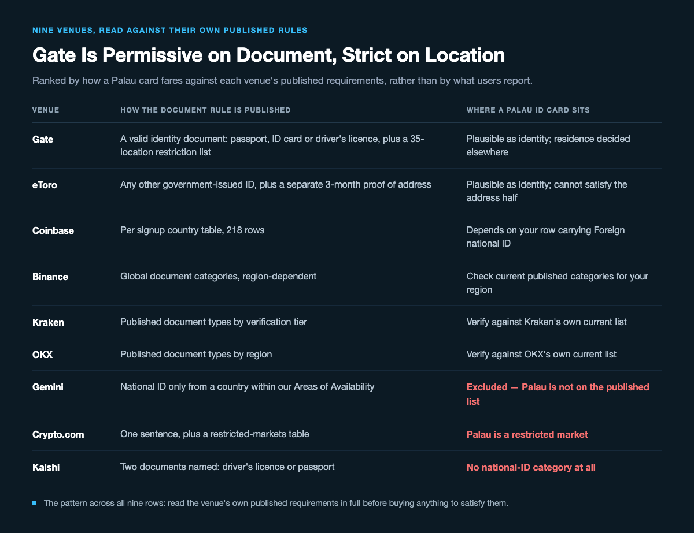Select the 'eToro' venue cell
Viewport: 694px width, 533px height.
[x=45, y=185]
